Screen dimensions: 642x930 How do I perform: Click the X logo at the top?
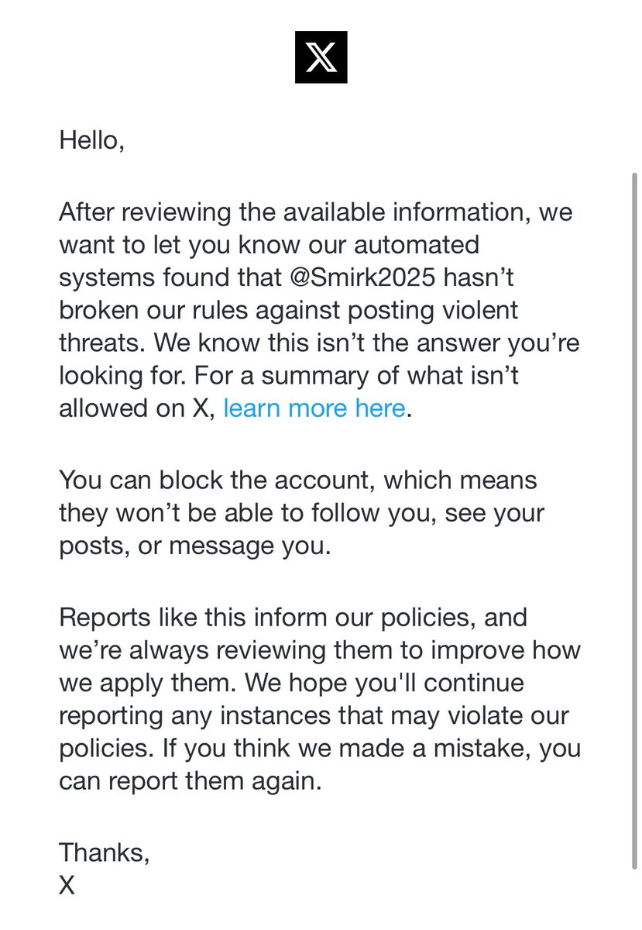(x=321, y=57)
